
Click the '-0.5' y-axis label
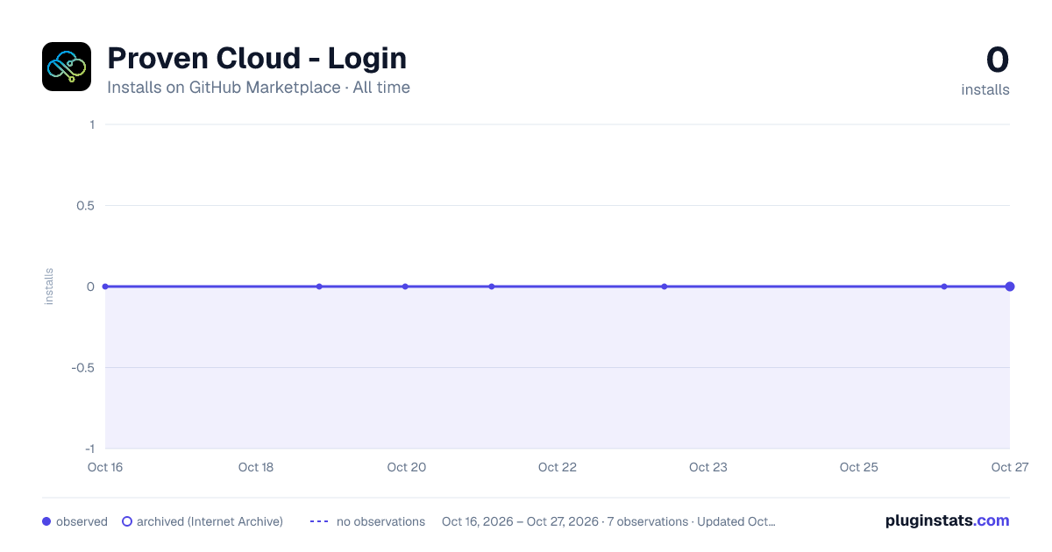point(83,368)
